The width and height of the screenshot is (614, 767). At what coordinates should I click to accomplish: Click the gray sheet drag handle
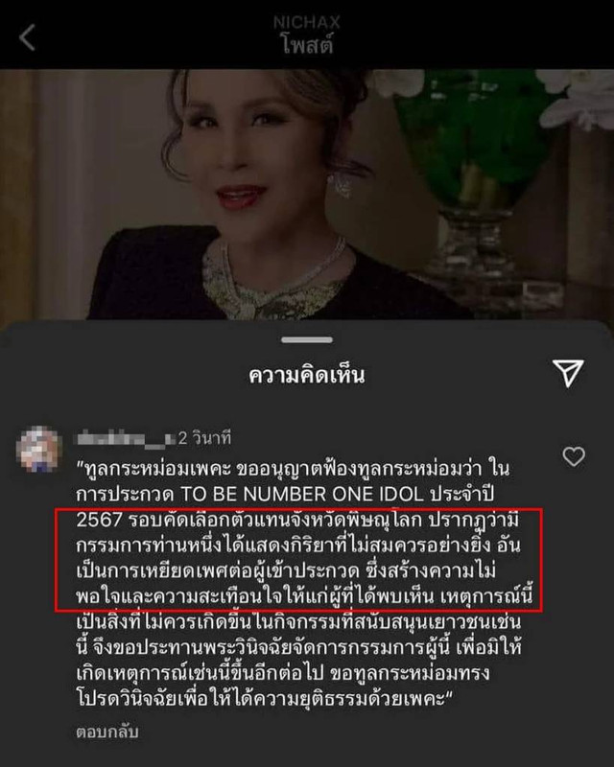tap(307, 339)
